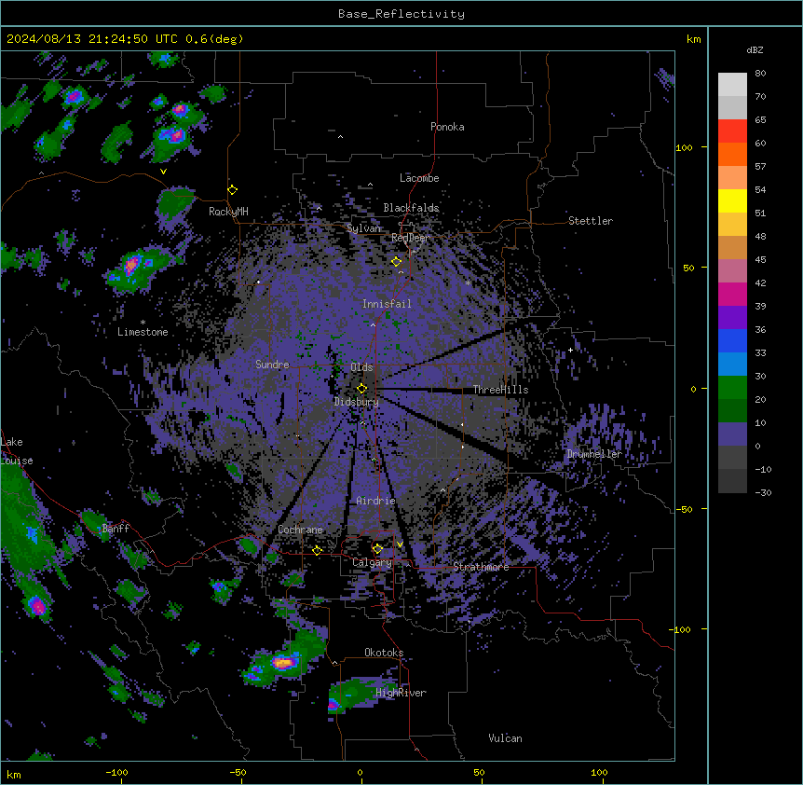Click the km unit label at top right

coord(694,39)
